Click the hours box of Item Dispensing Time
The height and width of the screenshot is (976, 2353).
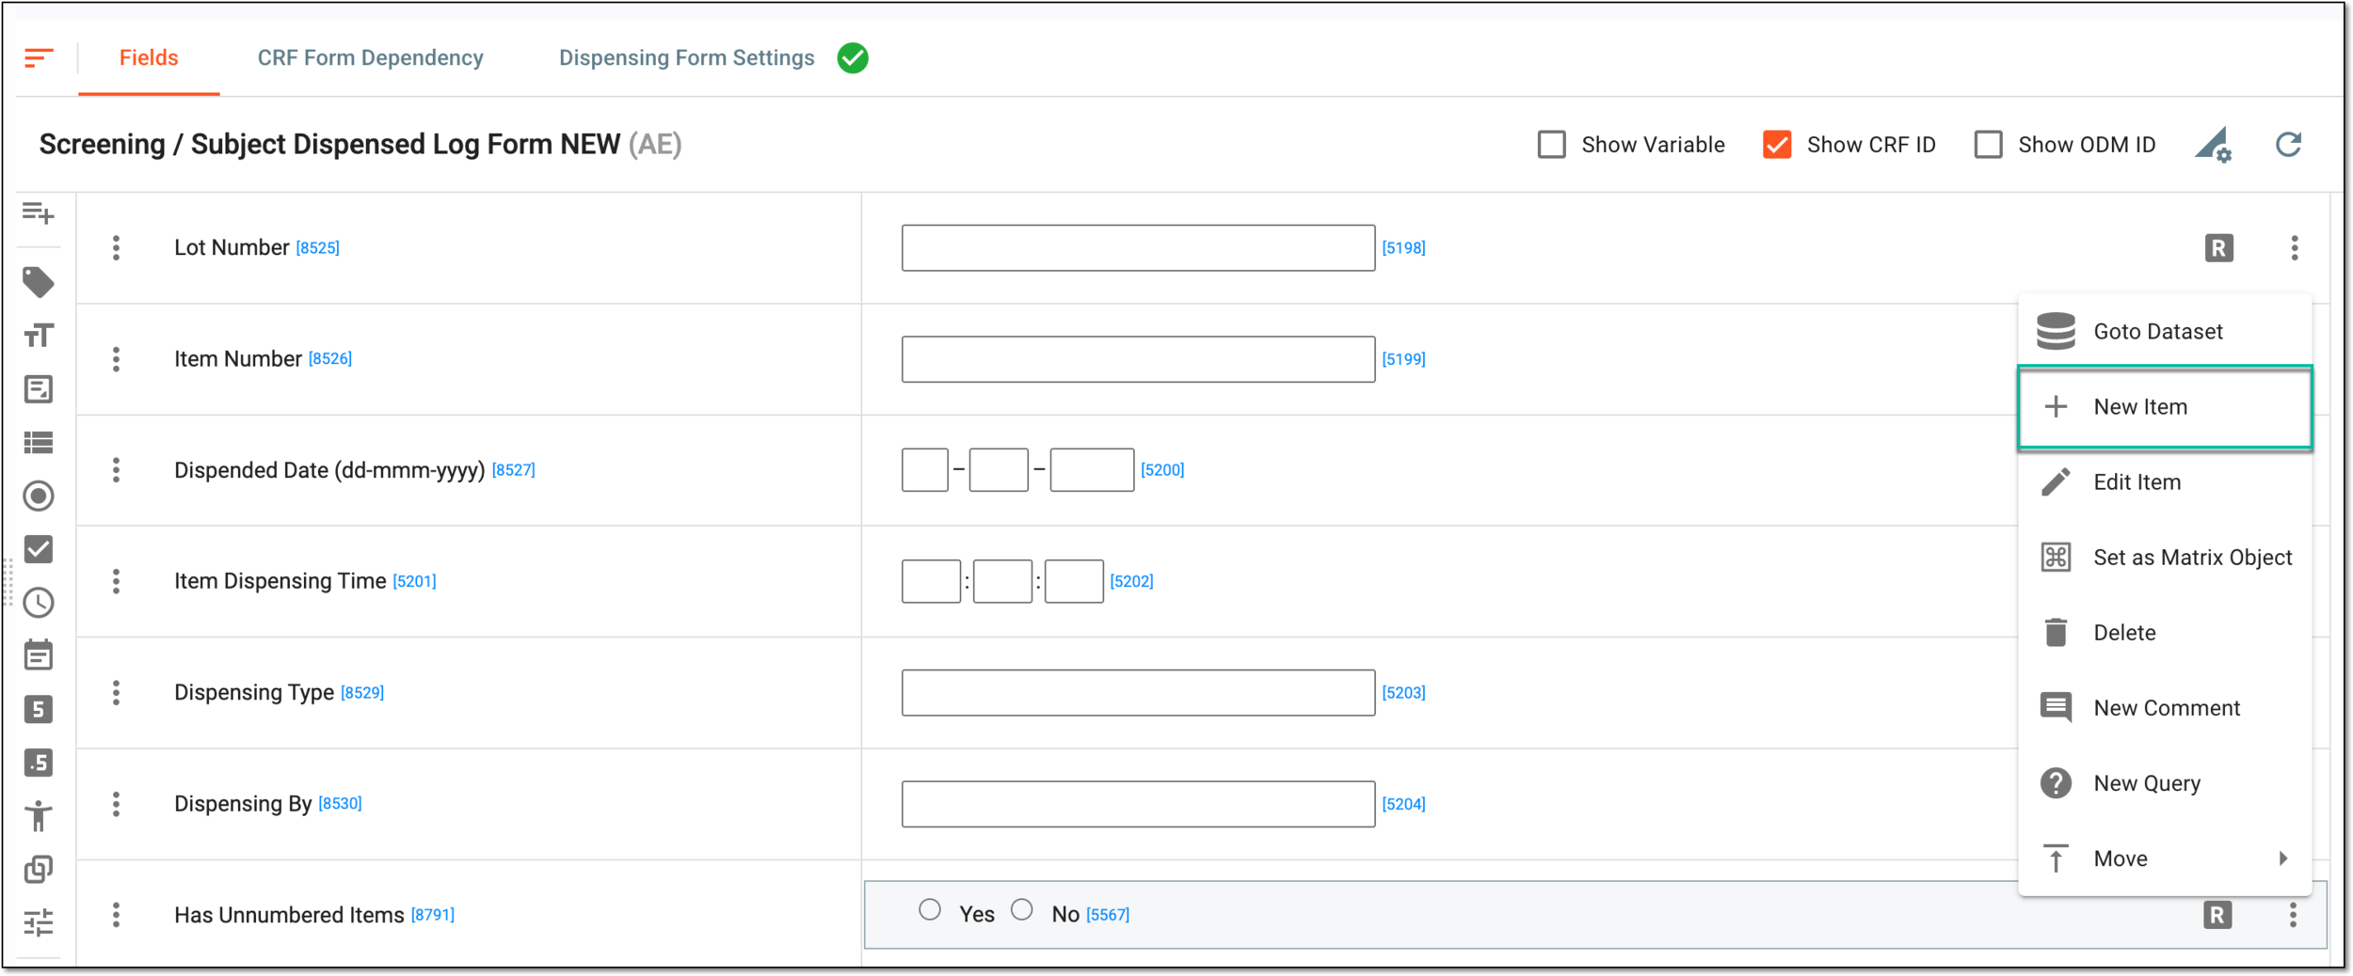(x=931, y=581)
